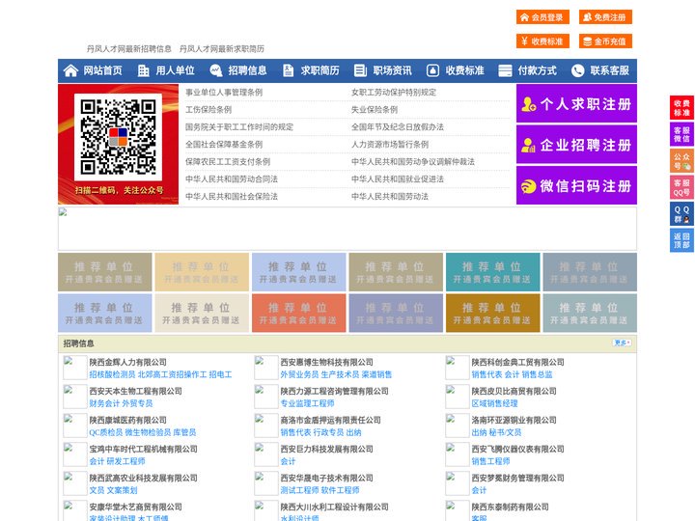Click the broken banner image below the QR code

tap(347, 229)
